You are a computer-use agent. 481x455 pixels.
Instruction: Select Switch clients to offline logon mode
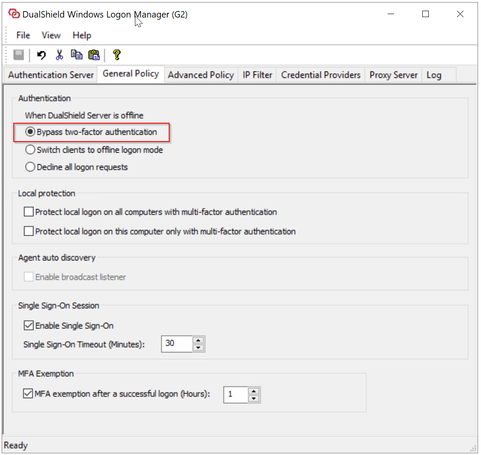pyautogui.click(x=30, y=150)
